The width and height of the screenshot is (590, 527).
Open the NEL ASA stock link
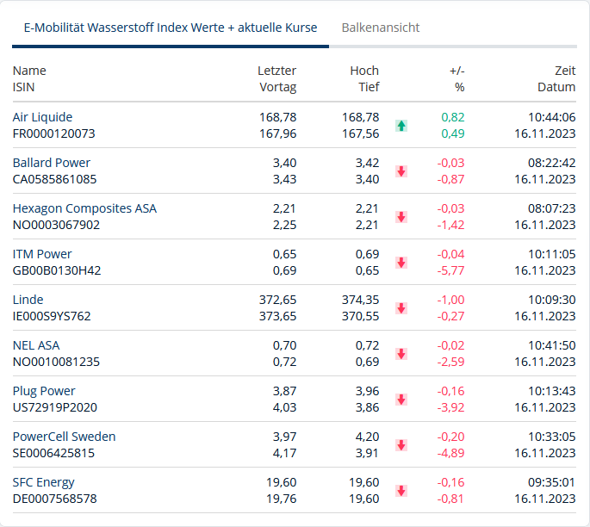click(36, 345)
